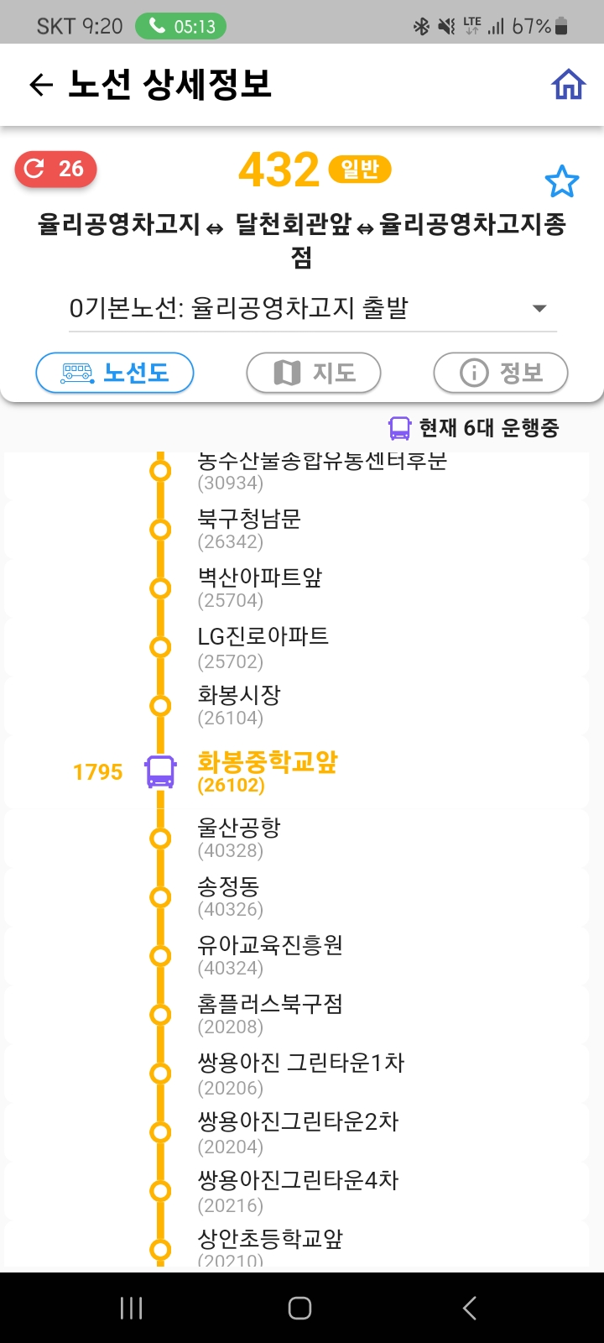
Task: Go to home via house icon
Action: tap(568, 85)
